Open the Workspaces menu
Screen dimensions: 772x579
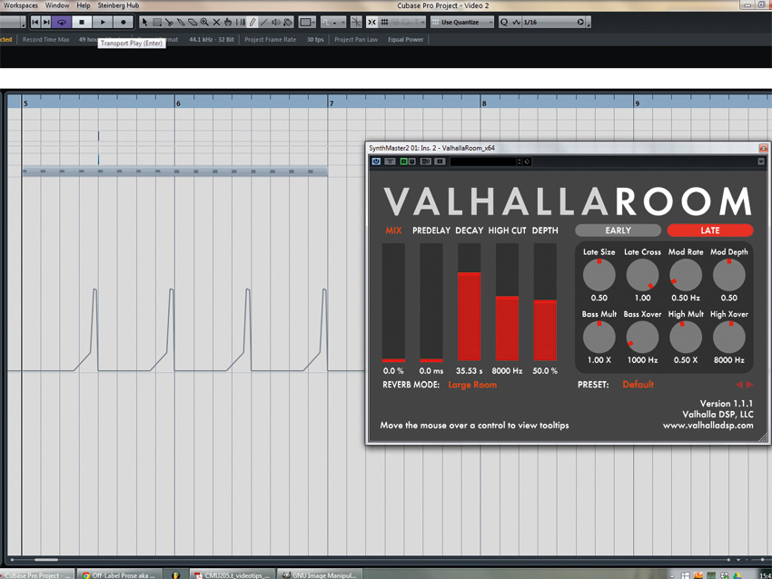point(20,5)
